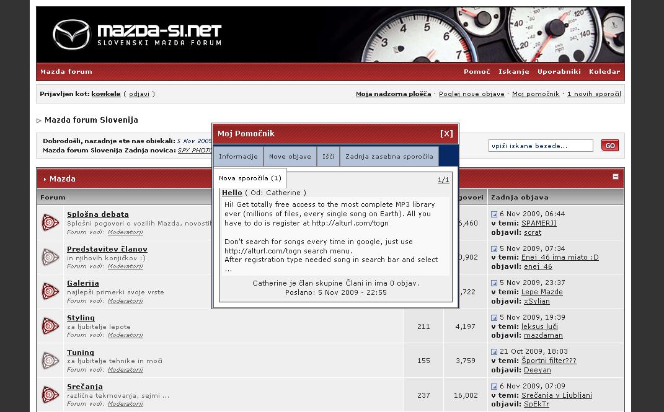Open the kowkele user profile link

106,94
